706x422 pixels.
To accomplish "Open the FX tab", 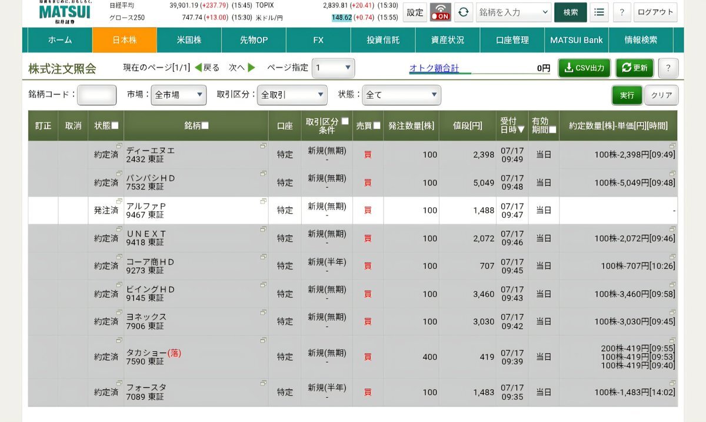I will click(318, 40).
